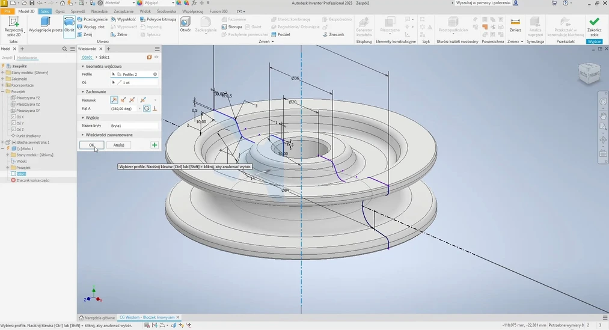
Task: Open the Zmierz measure tool
Action: (515, 25)
